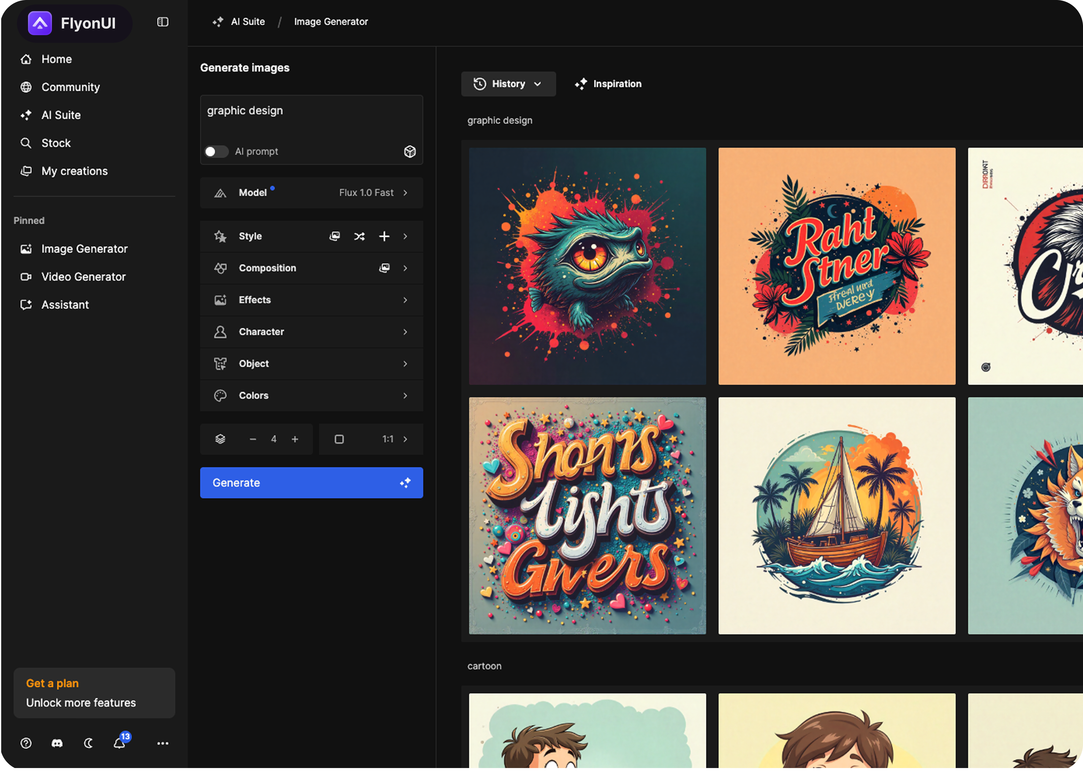The image size is (1083, 771).
Task: Collapse the sidebar with the panel icon
Action: tap(163, 22)
